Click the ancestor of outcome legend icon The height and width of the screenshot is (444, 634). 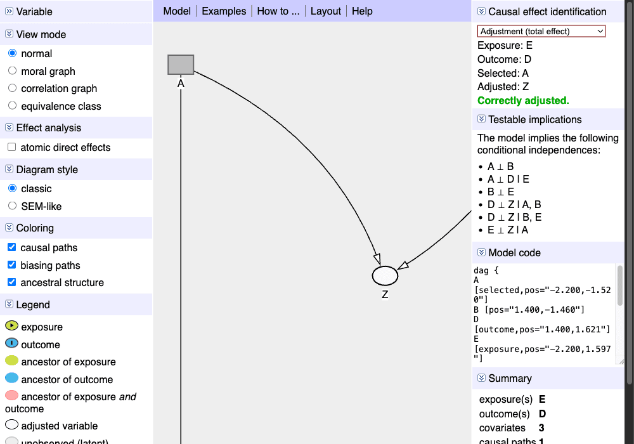pos(12,379)
